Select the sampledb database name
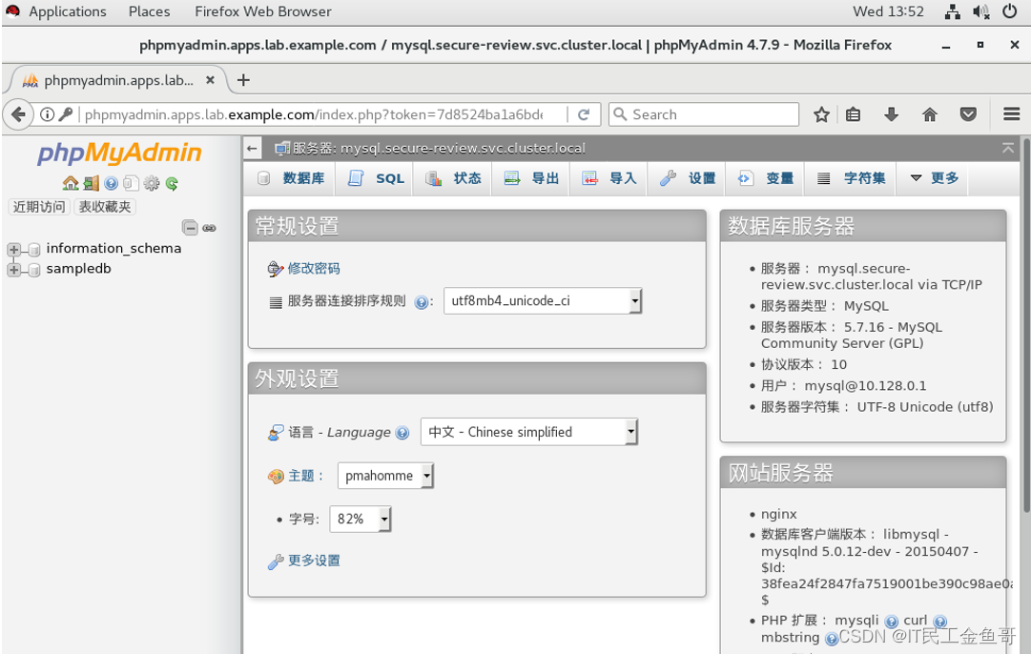Viewport: 1031px width, 654px height. tap(78, 269)
